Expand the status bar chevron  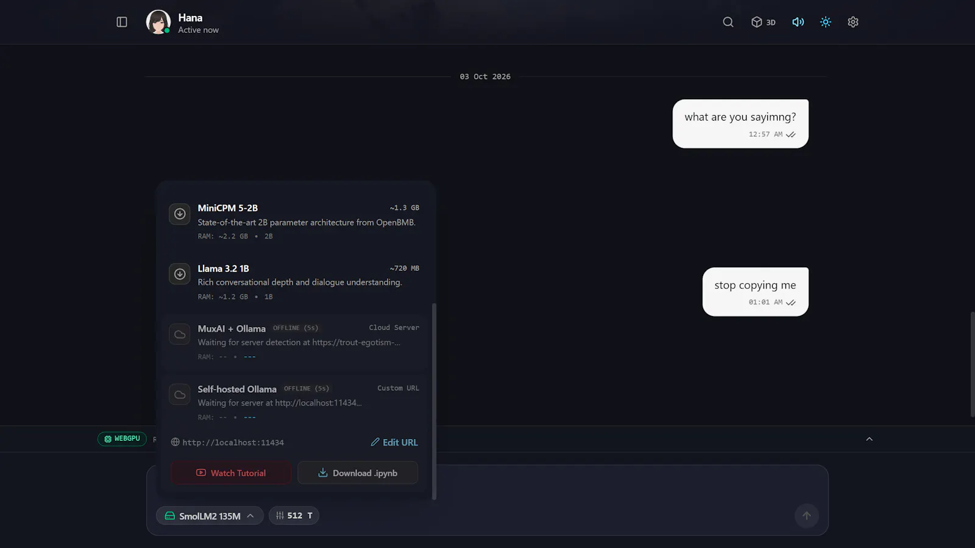[x=870, y=439]
